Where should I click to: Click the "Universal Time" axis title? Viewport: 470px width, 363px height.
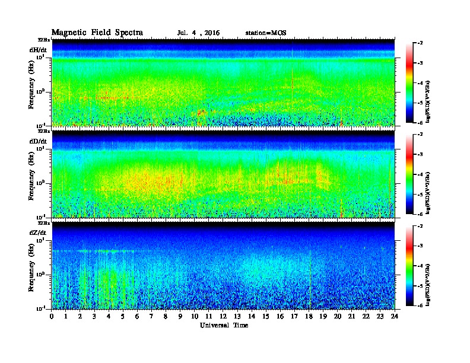(224, 325)
